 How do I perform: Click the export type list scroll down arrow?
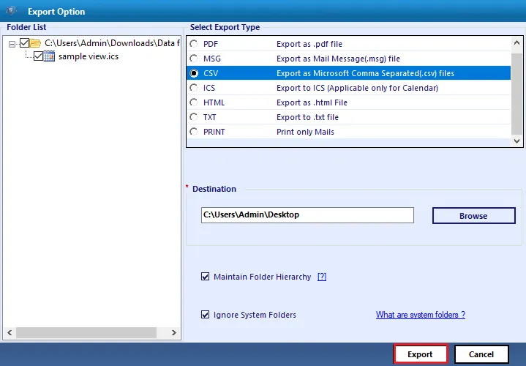pyautogui.click(x=516, y=141)
